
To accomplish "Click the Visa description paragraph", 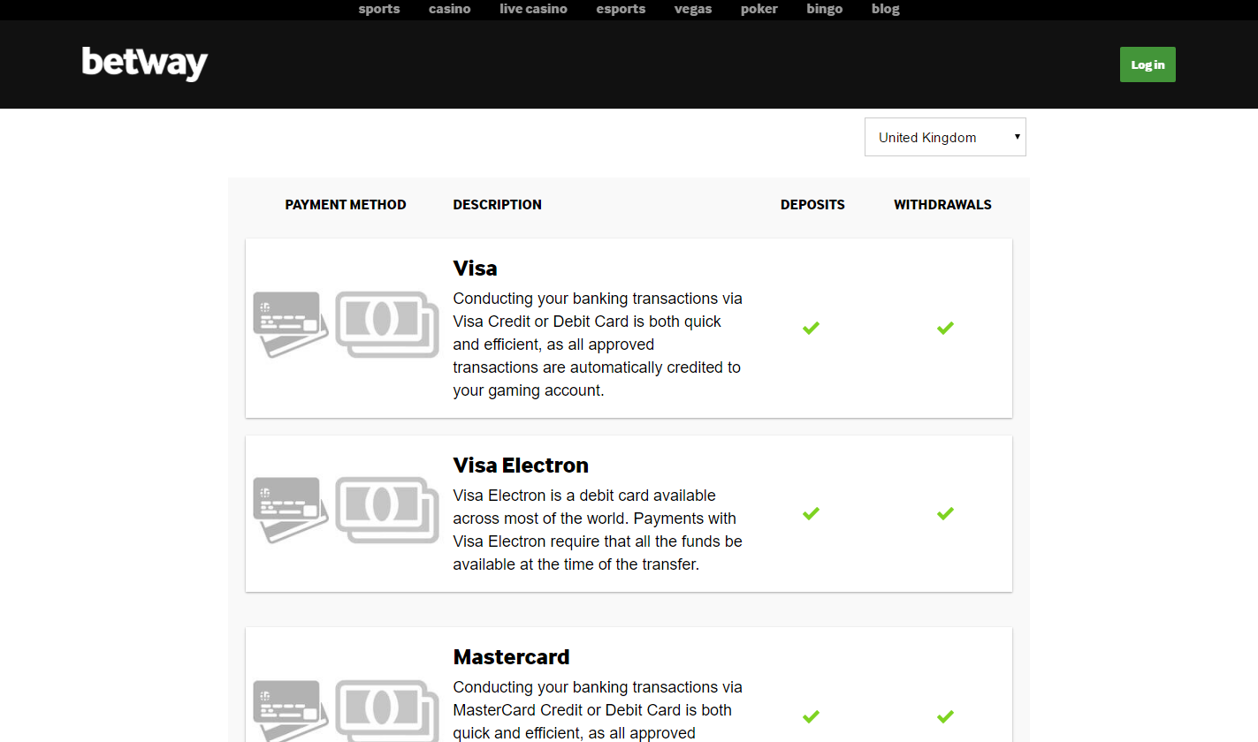I will [x=598, y=344].
